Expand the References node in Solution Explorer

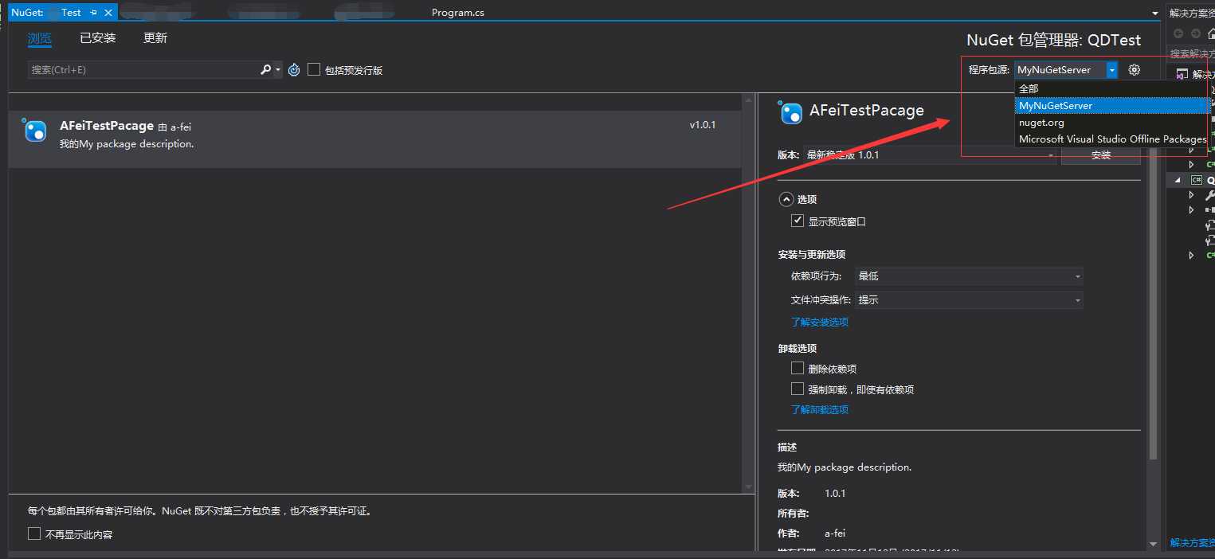1192,209
